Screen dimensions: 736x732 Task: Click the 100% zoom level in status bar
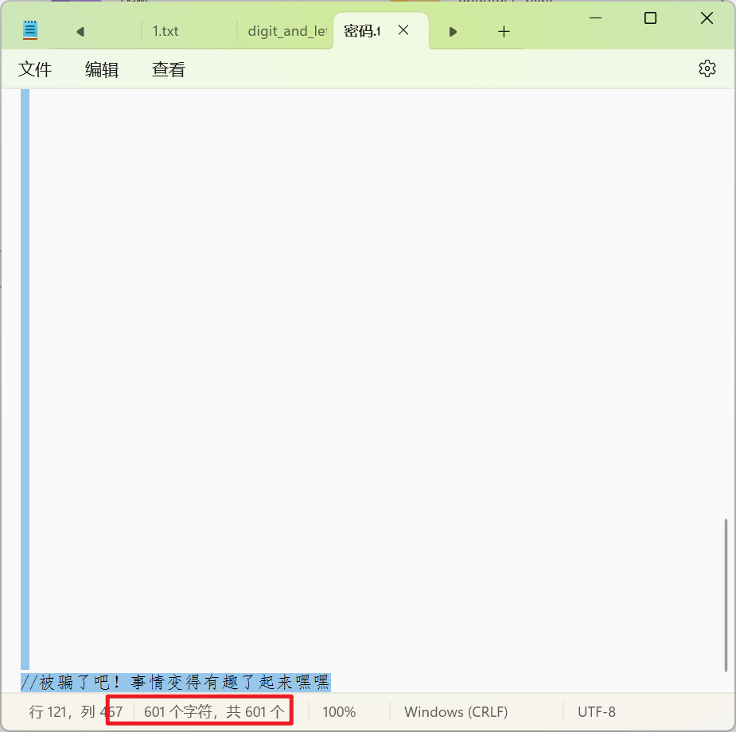339,712
